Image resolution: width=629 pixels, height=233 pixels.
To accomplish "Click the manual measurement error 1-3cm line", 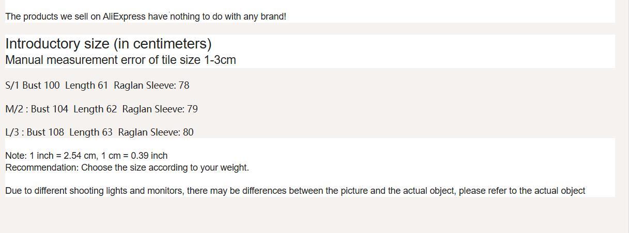I will point(120,60).
